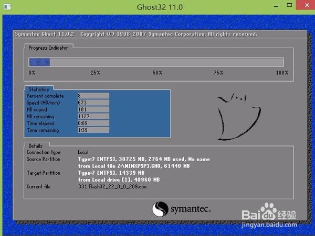Click the Percent complete label
Viewport: 315px width, 236px height.
coord(45,96)
